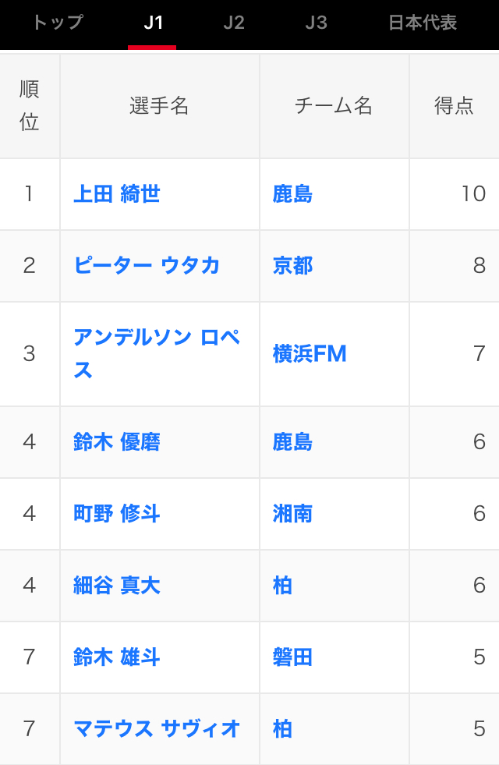Open team 磐田 link

[x=292, y=657]
